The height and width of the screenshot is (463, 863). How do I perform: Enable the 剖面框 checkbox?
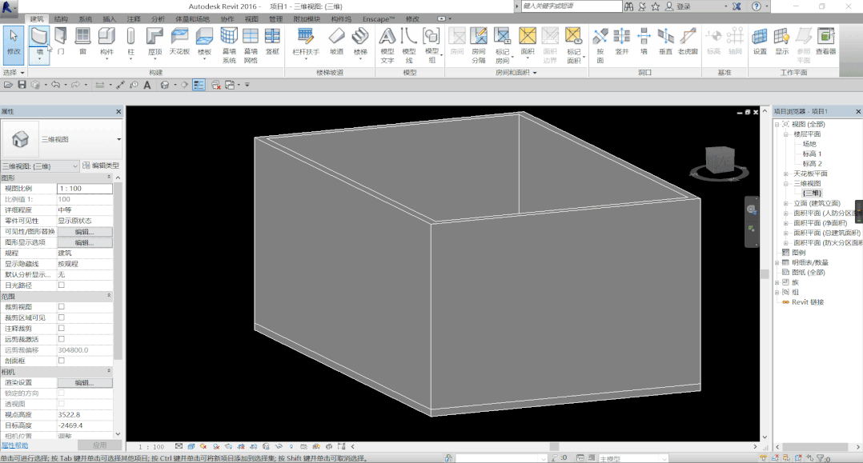(62, 360)
